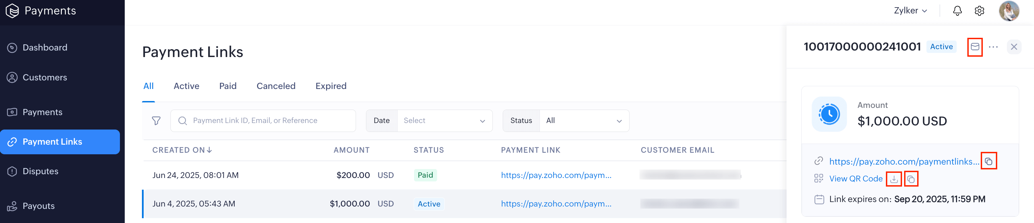This screenshot has width=1034, height=223.
Task: Copy the QR code
Action: 911,179
